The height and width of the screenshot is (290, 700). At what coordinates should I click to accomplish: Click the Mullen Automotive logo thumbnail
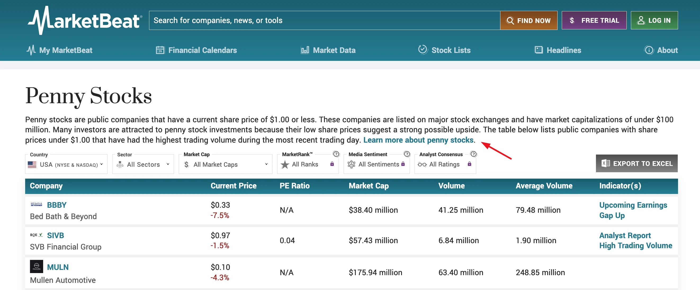tap(37, 266)
